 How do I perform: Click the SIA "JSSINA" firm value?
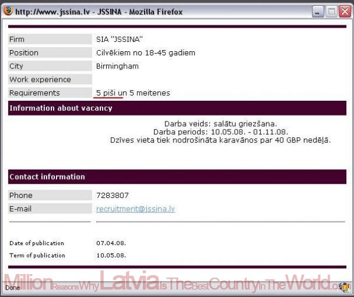point(119,39)
